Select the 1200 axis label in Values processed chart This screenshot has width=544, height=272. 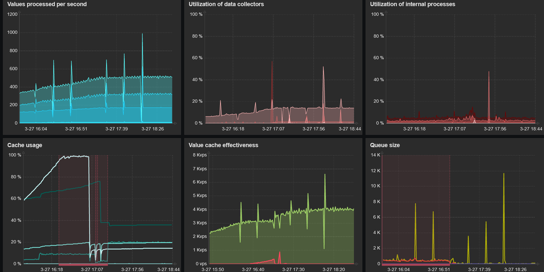tap(12, 14)
